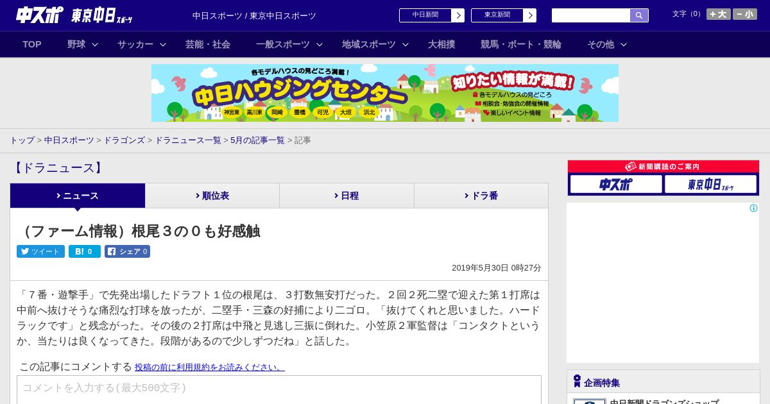
Task: Click the 【ドラニュース】 section heading
Action: (58, 168)
